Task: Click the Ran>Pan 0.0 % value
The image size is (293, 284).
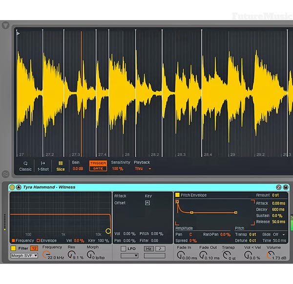Action: [225, 235]
